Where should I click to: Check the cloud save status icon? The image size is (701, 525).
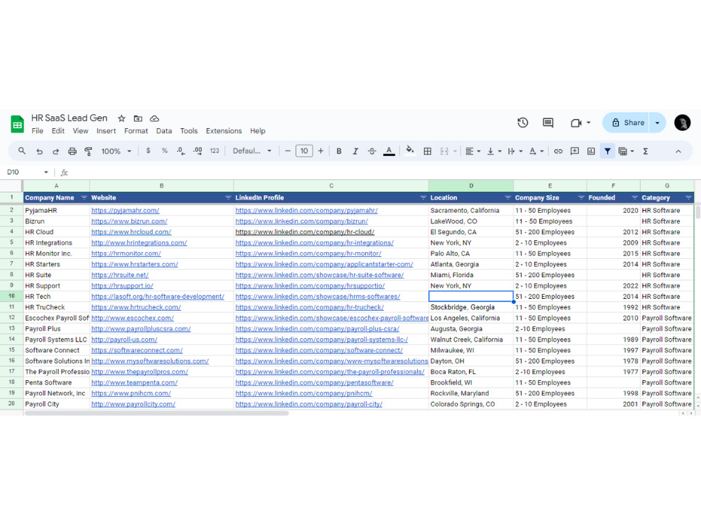[154, 118]
